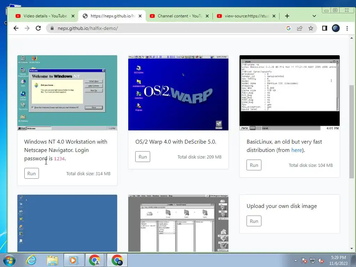Bookmark this page with the star

click(311, 28)
